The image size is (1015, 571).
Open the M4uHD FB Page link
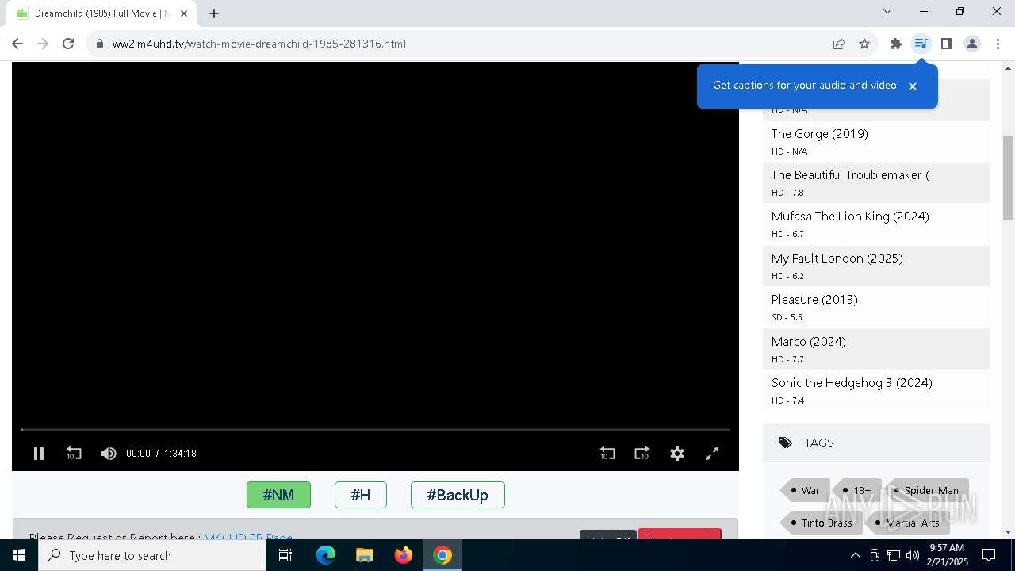pyautogui.click(x=248, y=537)
